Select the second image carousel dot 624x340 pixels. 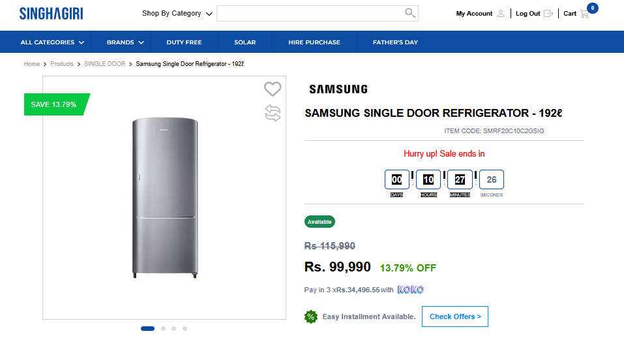(x=163, y=328)
